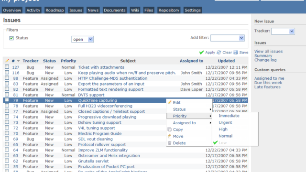
Task: Tick the checkbox for issue 83
Action: point(7,83)
